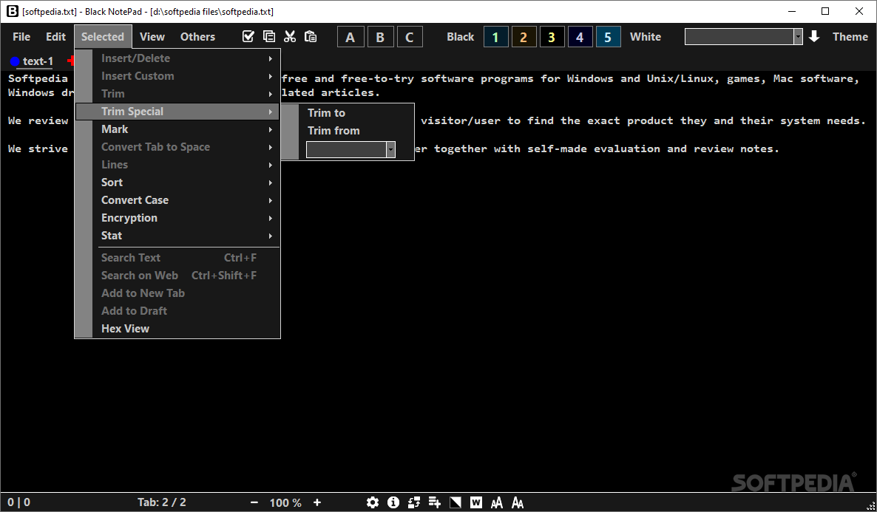
Task: Expand the Sort submenu
Action: [178, 182]
